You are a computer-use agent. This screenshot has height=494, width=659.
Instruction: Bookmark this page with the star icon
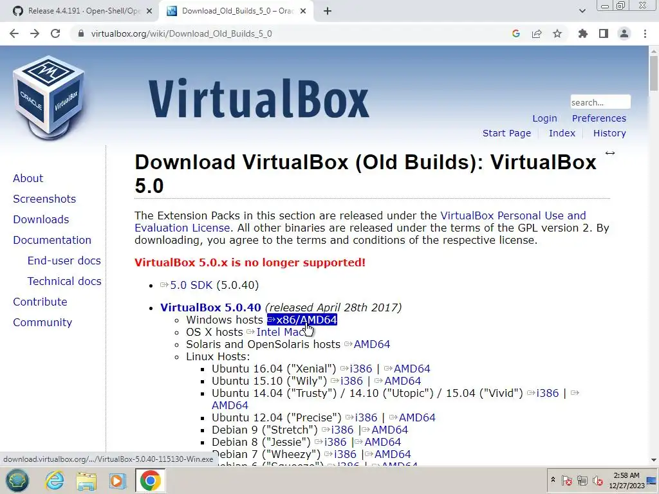pos(557,33)
